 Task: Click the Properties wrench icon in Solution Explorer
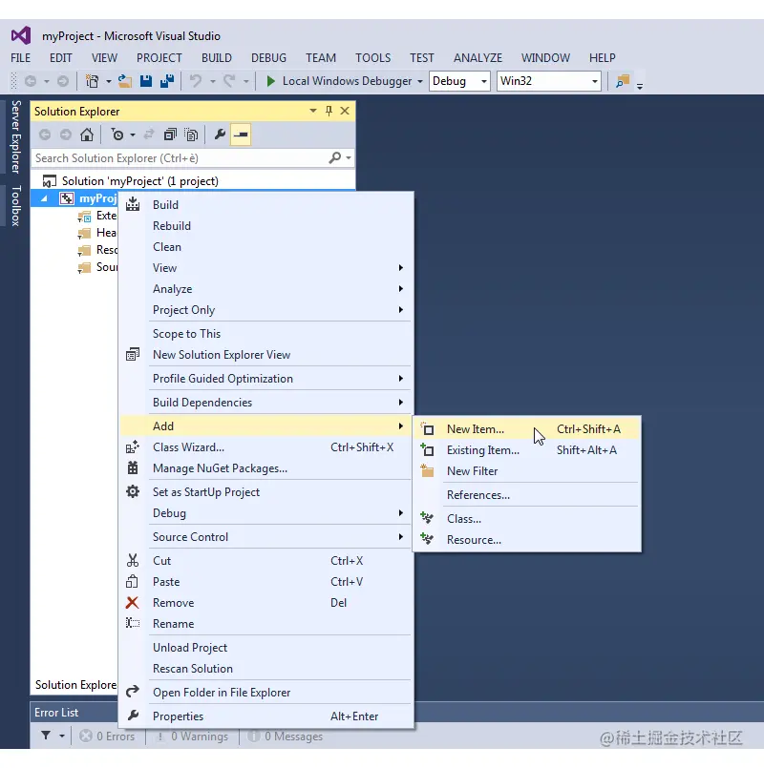pyautogui.click(x=220, y=135)
